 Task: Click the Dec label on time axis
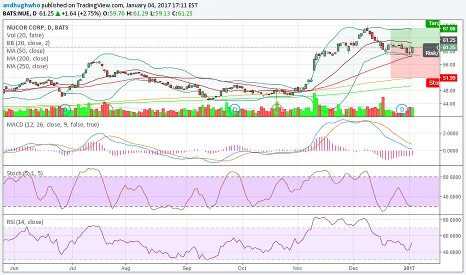(353, 268)
